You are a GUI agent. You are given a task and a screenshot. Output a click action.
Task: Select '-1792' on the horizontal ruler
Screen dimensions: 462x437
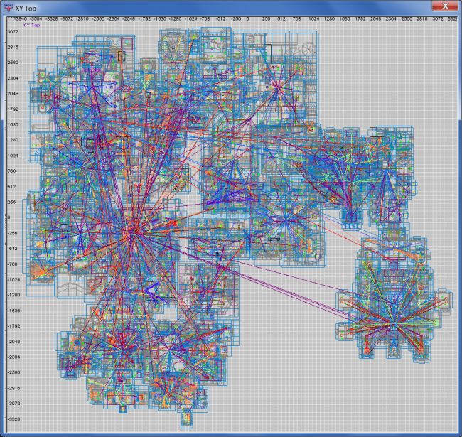pyautogui.click(x=145, y=18)
